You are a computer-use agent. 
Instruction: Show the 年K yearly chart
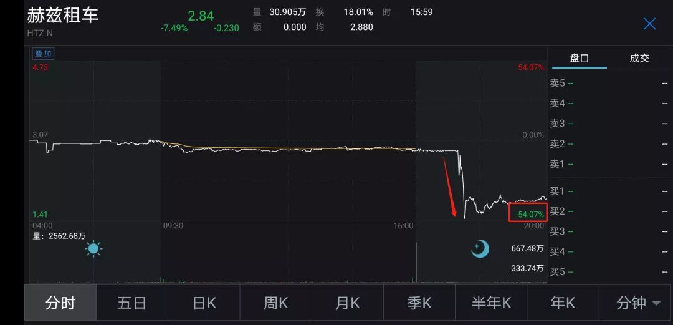(x=563, y=303)
